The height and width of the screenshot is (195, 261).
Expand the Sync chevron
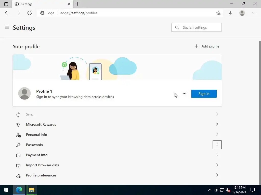pos(217,114)
